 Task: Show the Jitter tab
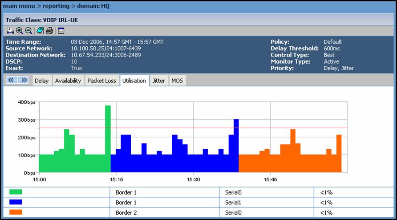click(x=158, y=81)
